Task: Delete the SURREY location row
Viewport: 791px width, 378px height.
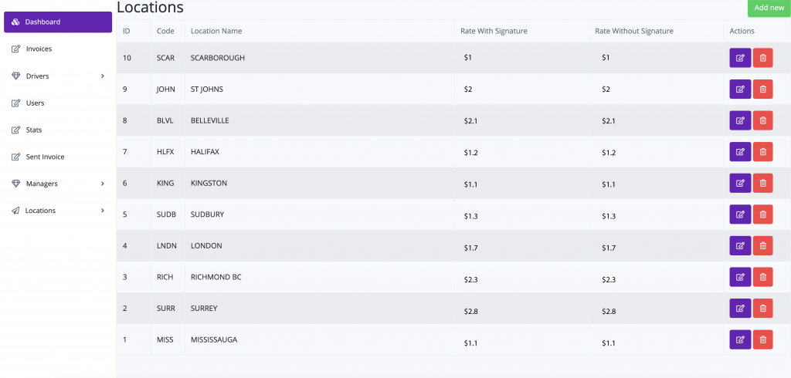Action: (762, 308)
